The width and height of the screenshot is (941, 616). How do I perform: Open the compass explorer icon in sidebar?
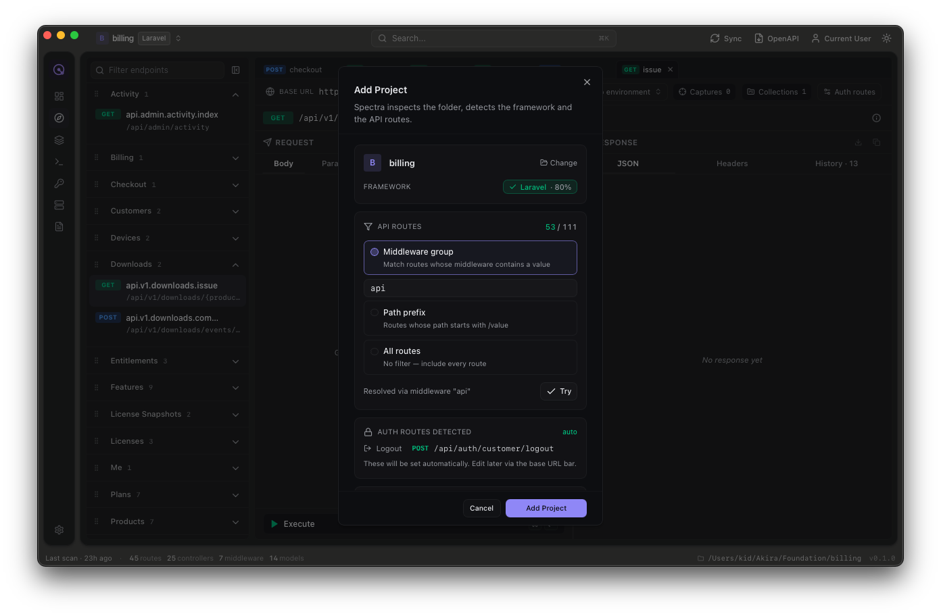tap(59, 118)
